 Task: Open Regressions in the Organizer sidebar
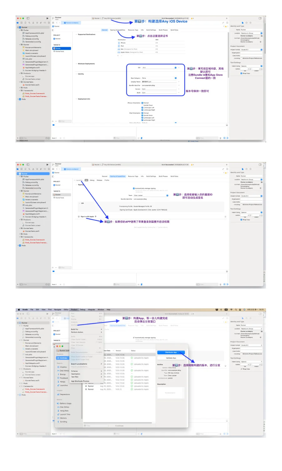pyautogui.click(x=64, y=394)
